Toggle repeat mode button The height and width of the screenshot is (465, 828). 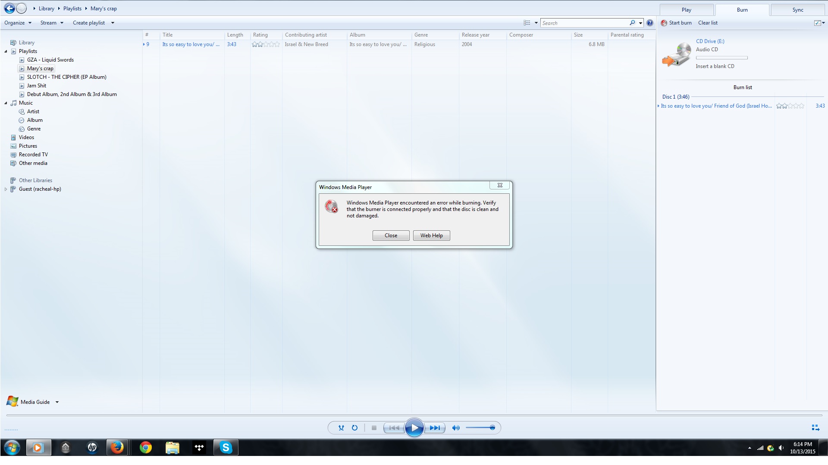[354, 428]
